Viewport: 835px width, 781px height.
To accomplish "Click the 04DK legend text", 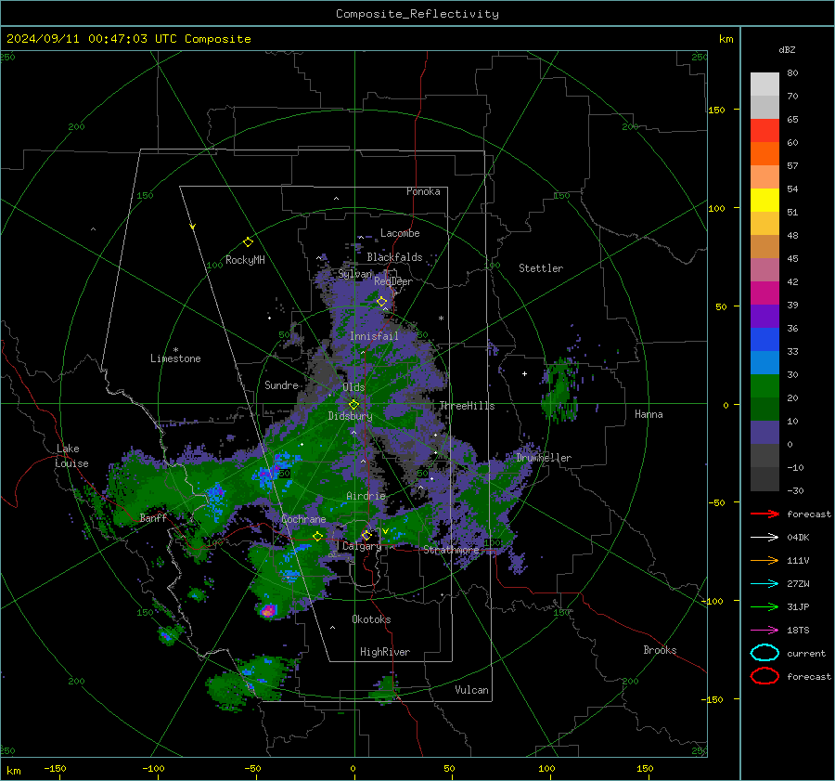I will [798, 538].
